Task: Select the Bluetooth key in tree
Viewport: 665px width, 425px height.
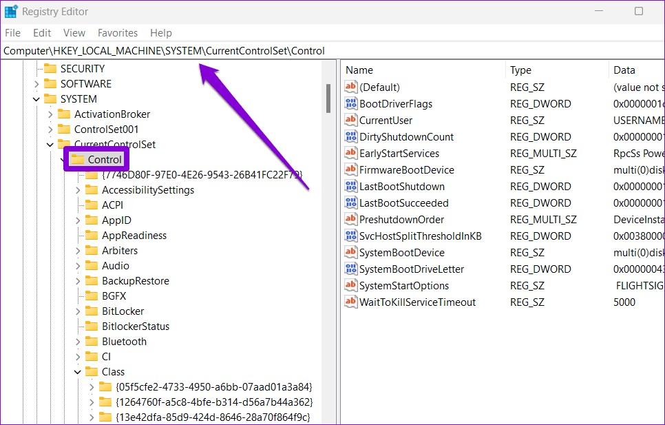Action: coord(124,342)
